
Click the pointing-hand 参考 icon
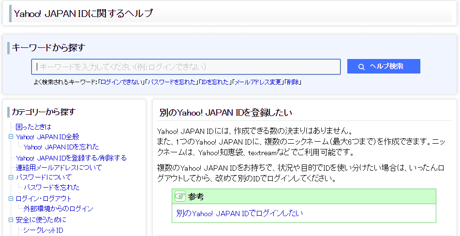[x=180, y=196]
